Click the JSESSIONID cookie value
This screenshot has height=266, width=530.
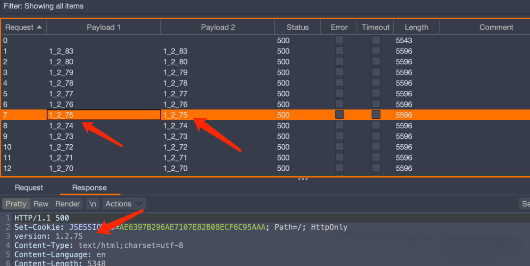192,227
